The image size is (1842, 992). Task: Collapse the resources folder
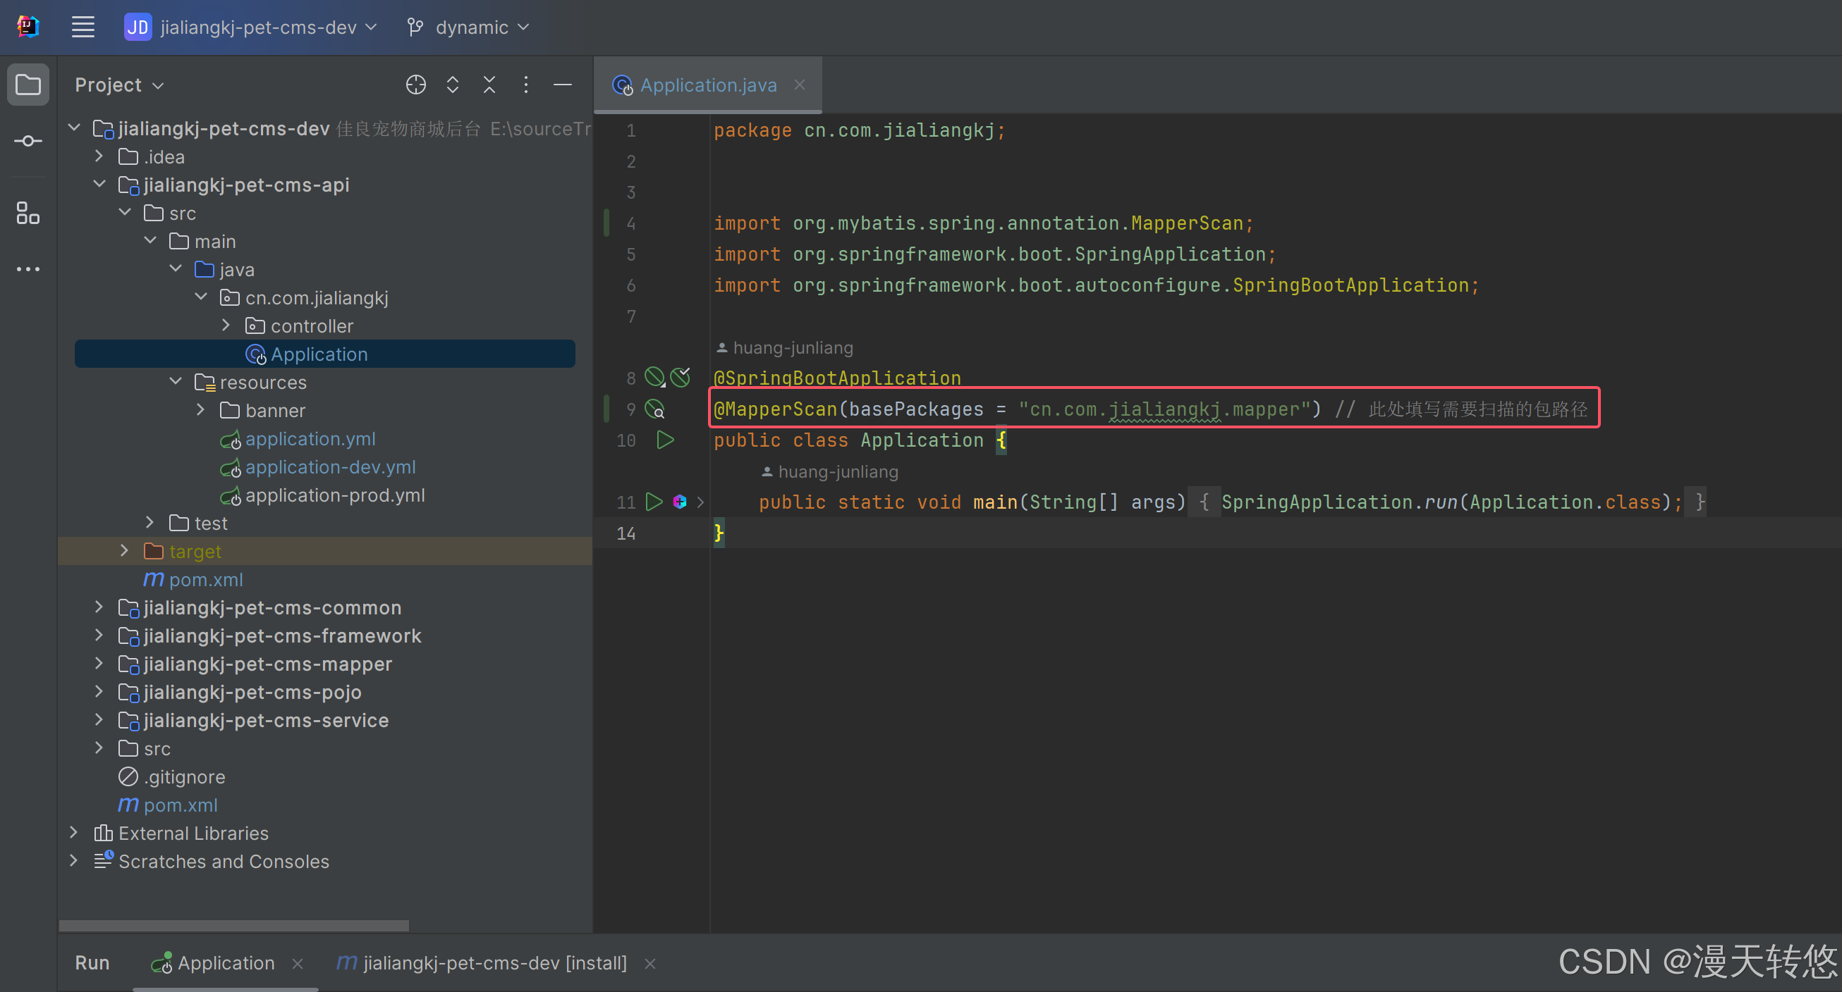pyautogui.click(x=176, y=381)
